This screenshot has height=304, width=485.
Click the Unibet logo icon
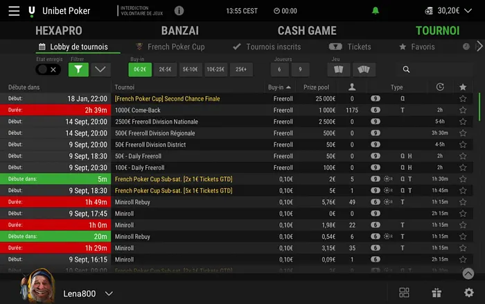coord(32,12)
